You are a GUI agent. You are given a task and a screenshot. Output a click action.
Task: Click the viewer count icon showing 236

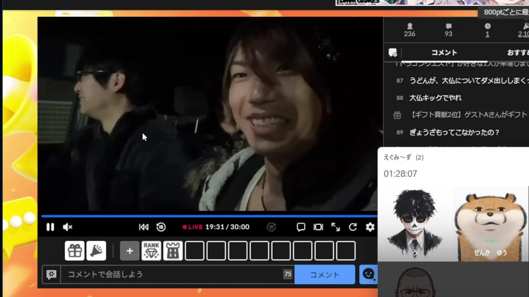pos(410,30)
